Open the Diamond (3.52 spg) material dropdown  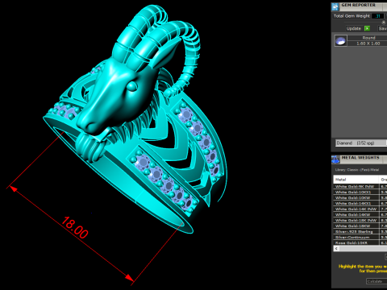(361, 143)
